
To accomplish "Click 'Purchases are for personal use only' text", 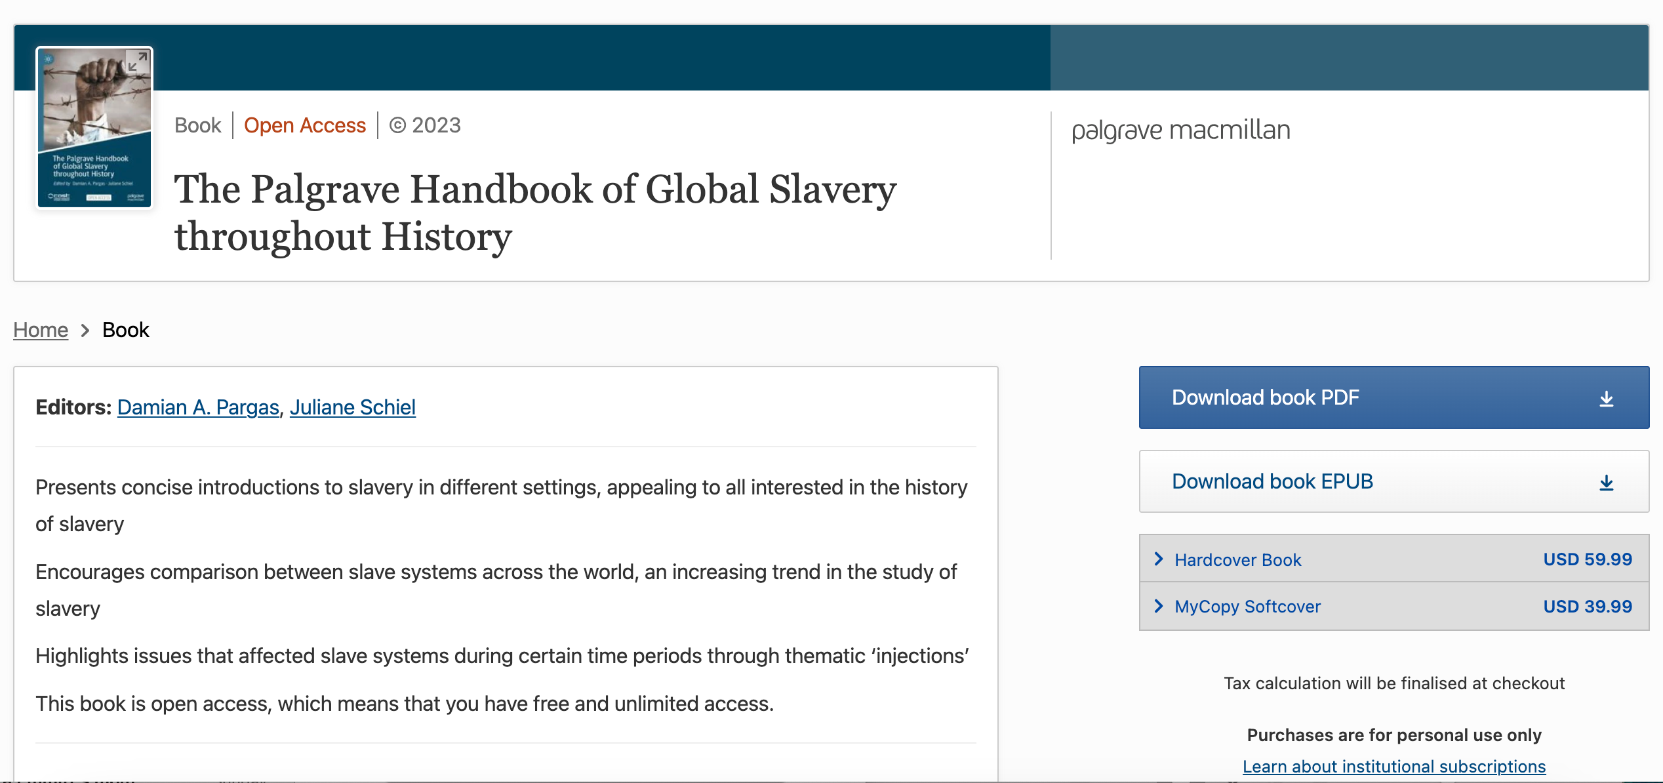I will tap(1394, 735).
